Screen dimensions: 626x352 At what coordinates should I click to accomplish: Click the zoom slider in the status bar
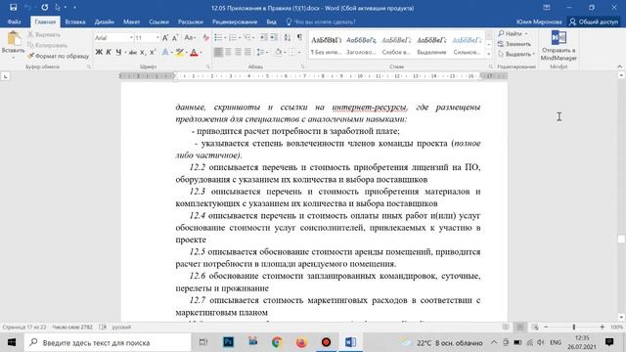pos(574,327)
